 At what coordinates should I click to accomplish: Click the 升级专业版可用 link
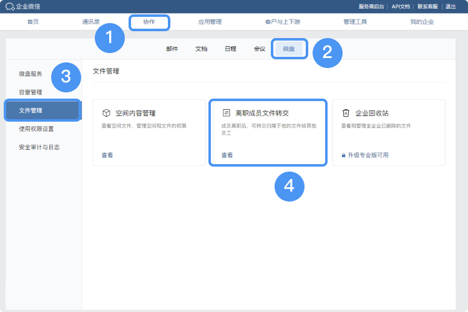click(x=368, y=155)
